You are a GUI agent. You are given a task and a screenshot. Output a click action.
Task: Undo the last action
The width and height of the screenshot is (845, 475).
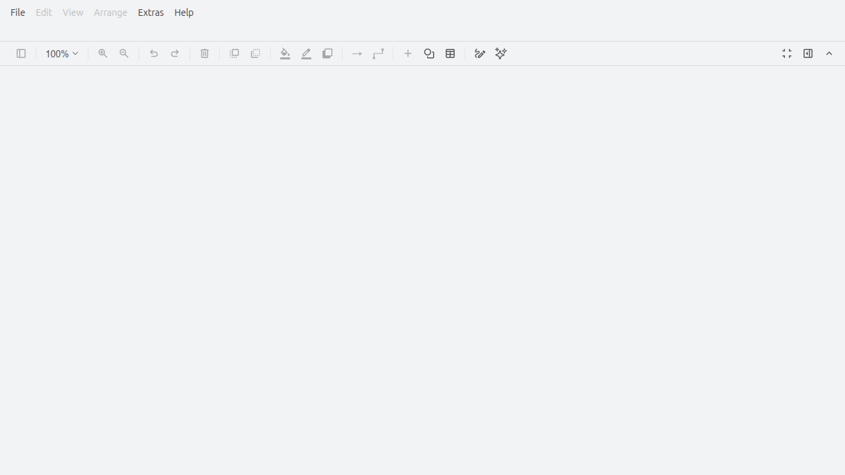pos(154,53)
